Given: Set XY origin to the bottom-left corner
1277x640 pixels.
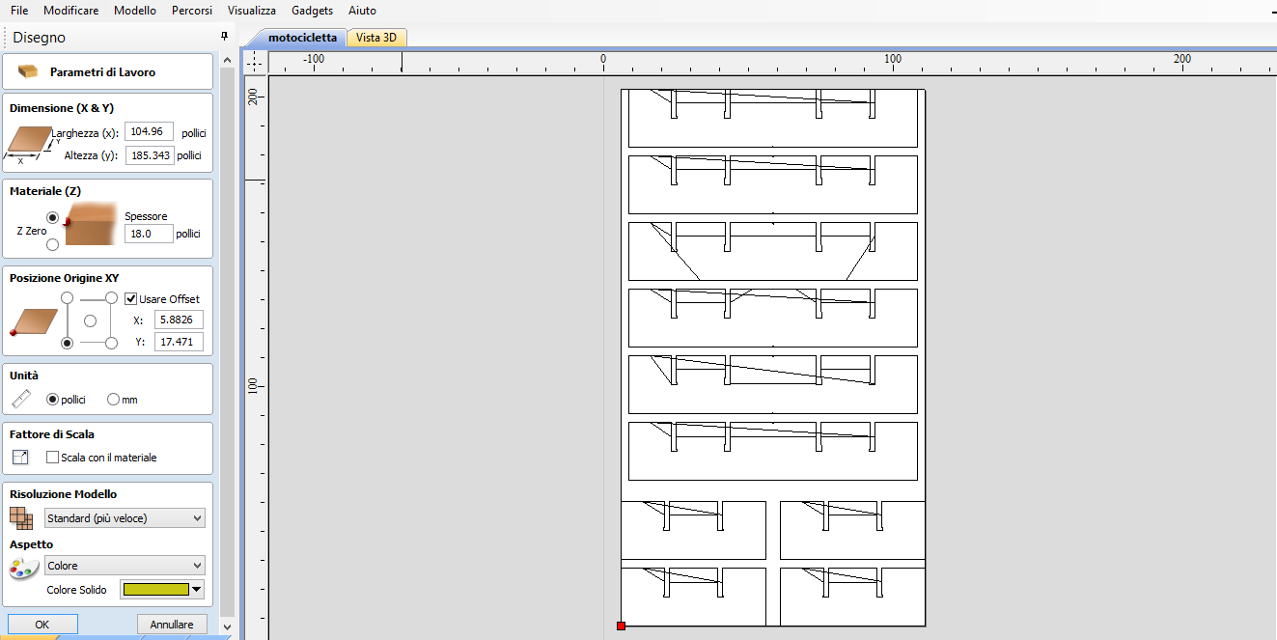Looking at the screenshot, I should point(67,343).
